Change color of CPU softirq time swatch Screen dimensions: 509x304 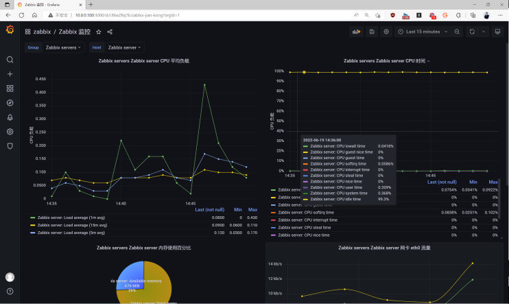pyautogui.click(x=273, y=213)
